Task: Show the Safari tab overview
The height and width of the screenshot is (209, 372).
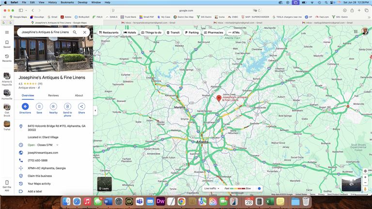Action: coord(367,11)
